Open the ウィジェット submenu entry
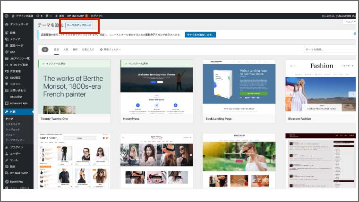The height and width of the screenshot is (202, 359). point(13,129)
